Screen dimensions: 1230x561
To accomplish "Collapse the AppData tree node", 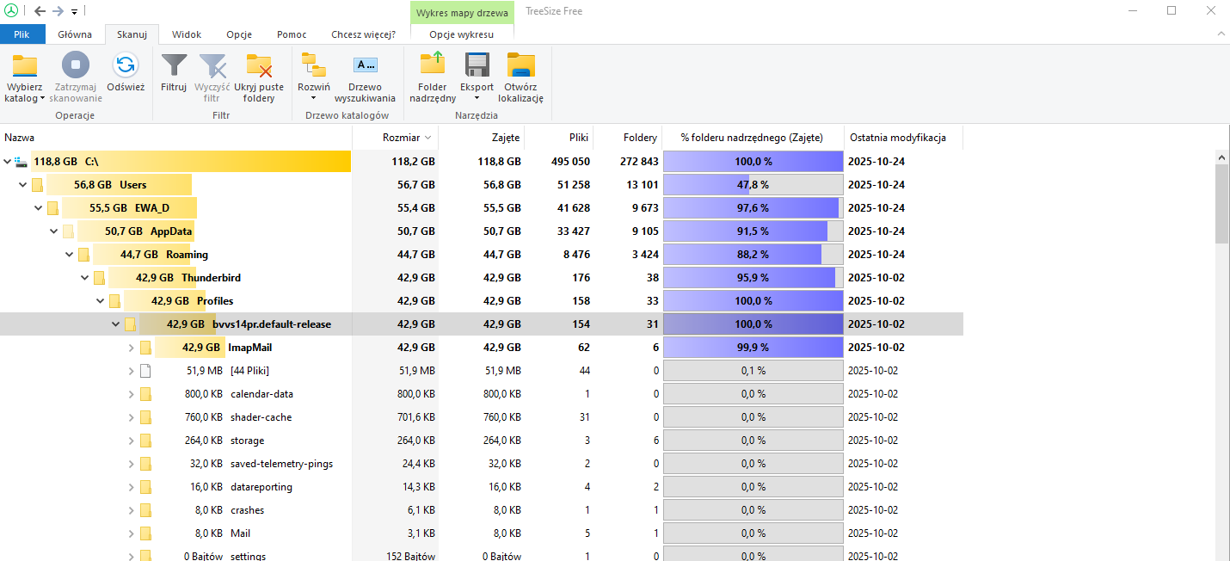I will (x=54, y=231).
